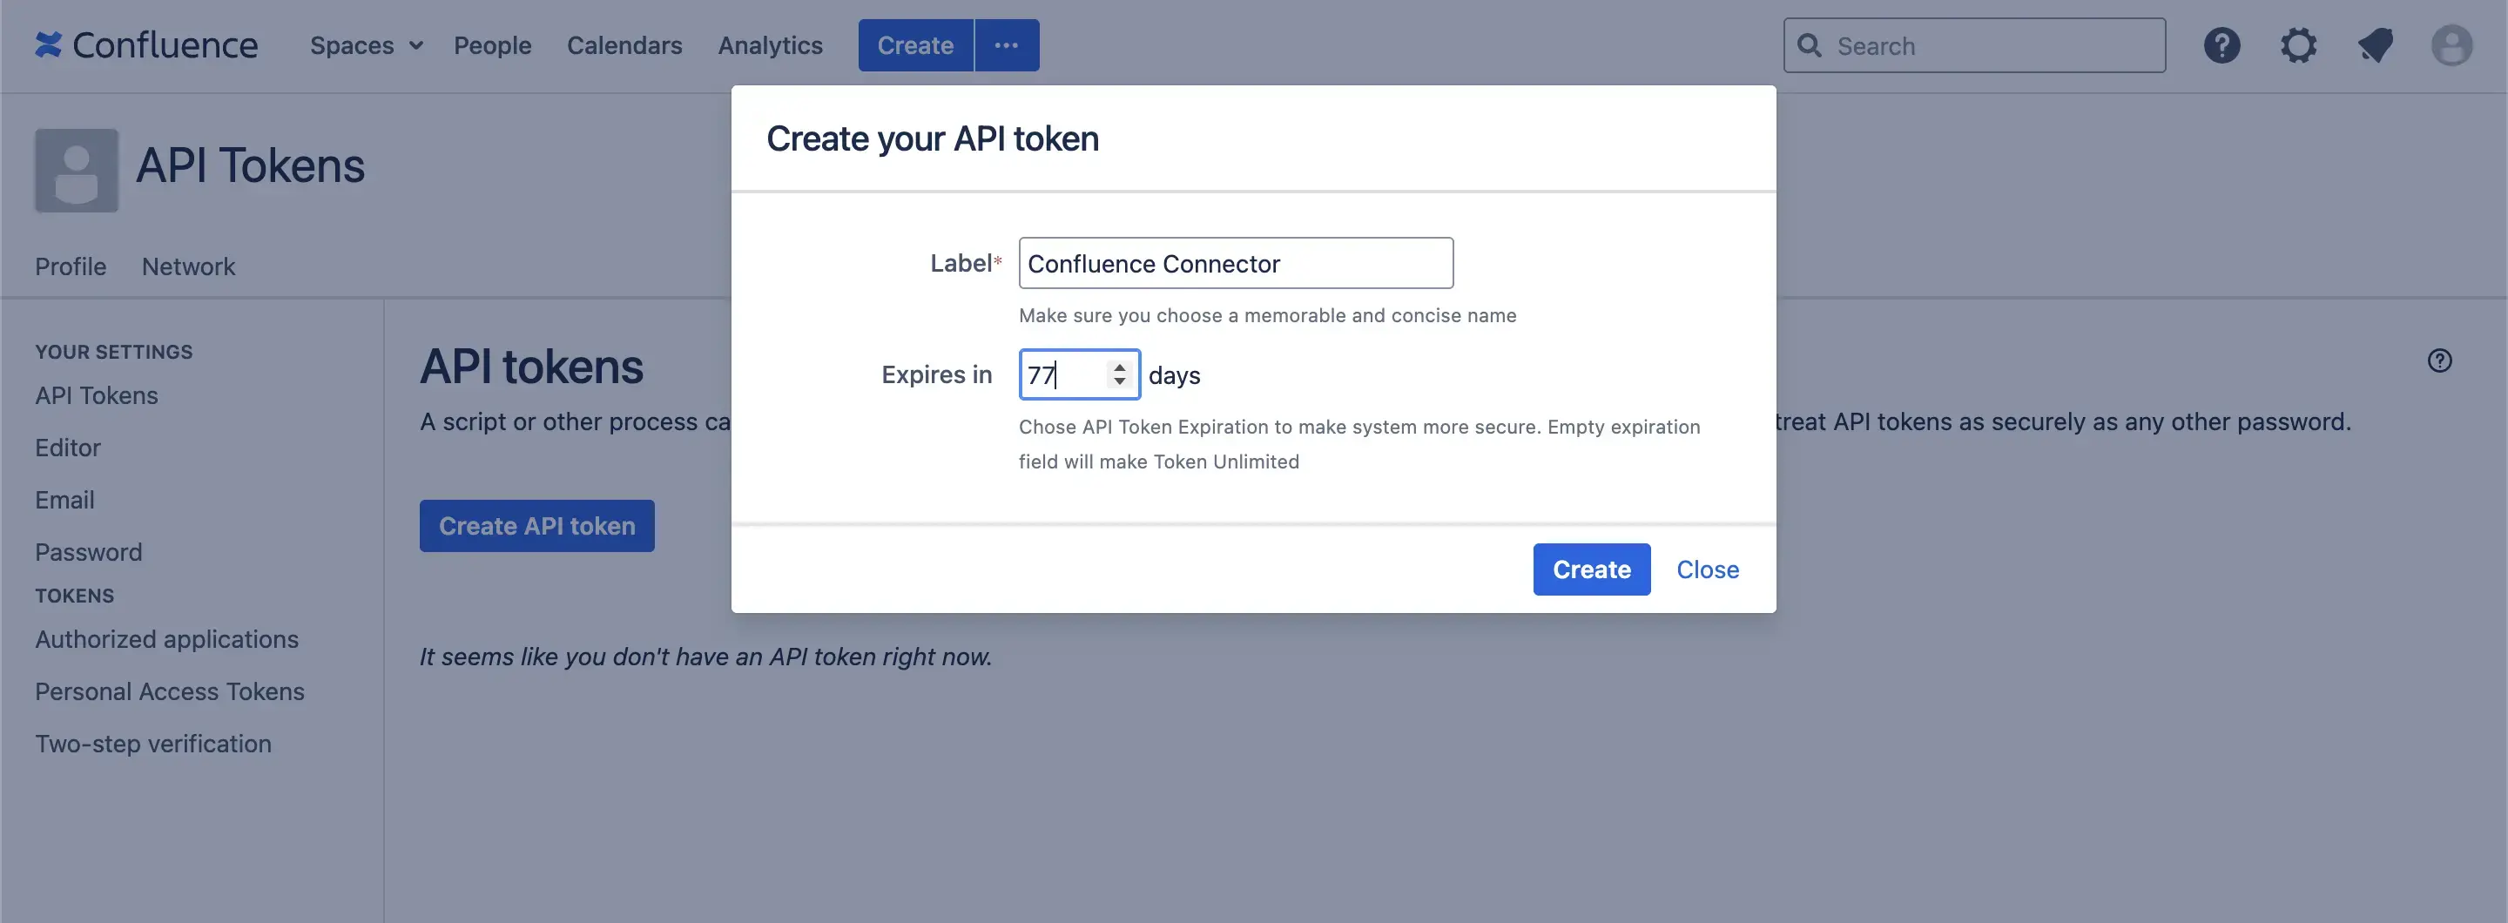Increase expiry days with up arrow

1120,367
